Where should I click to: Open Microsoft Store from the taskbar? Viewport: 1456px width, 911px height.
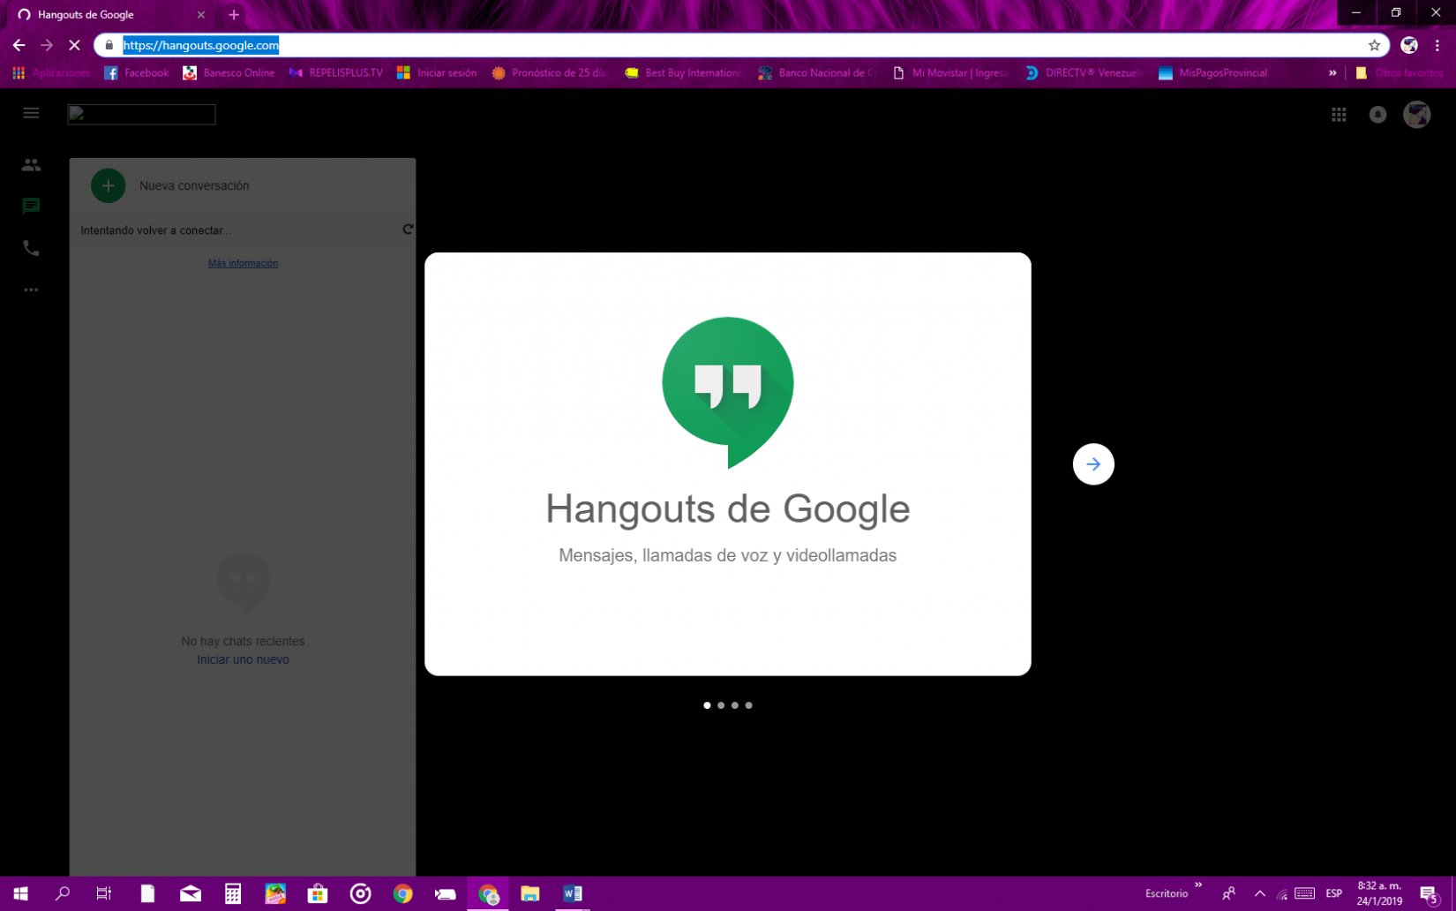pyautogui.click(x=318, y=893)
